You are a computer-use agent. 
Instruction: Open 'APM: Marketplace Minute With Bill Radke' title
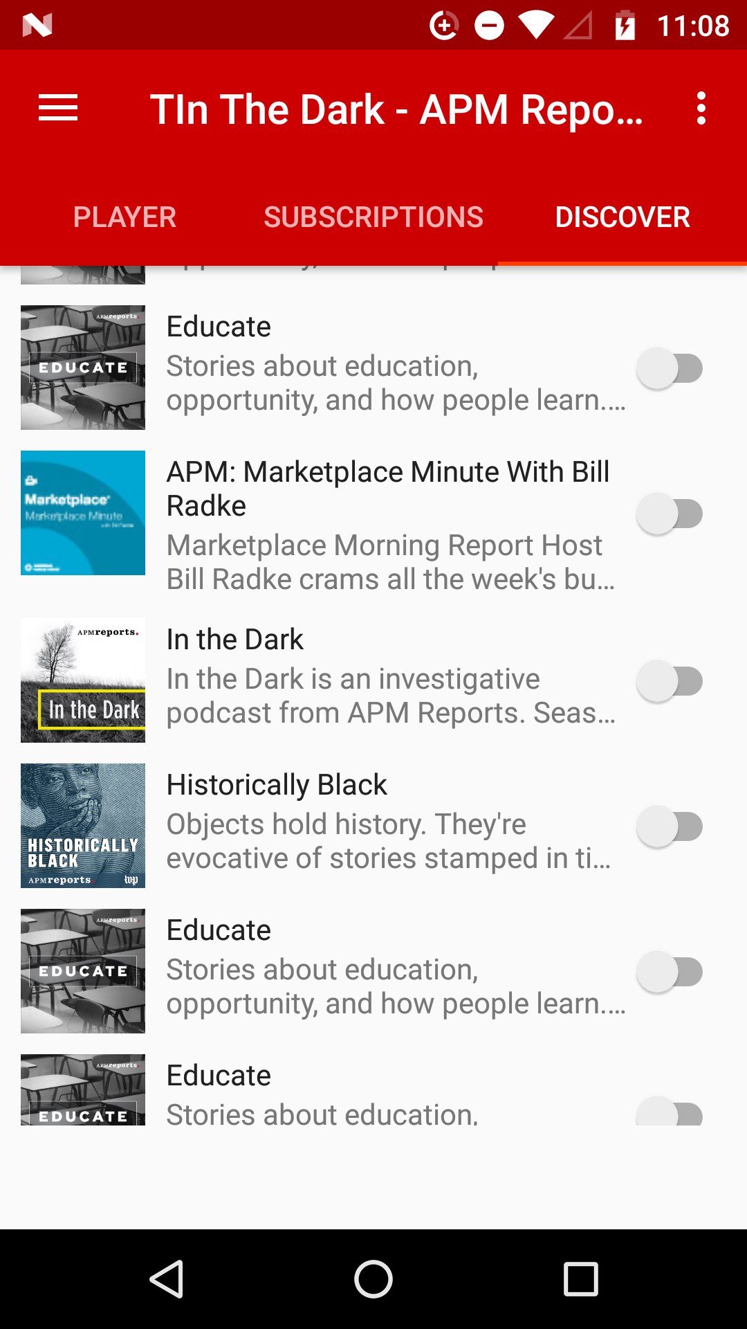click(388, 489)
